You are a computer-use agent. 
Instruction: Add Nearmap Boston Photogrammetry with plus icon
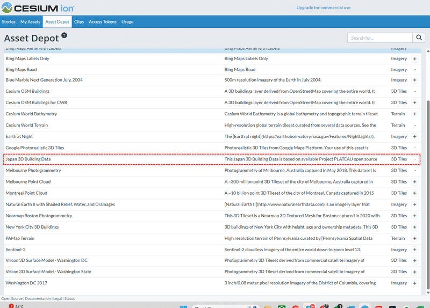coord(414,216)
